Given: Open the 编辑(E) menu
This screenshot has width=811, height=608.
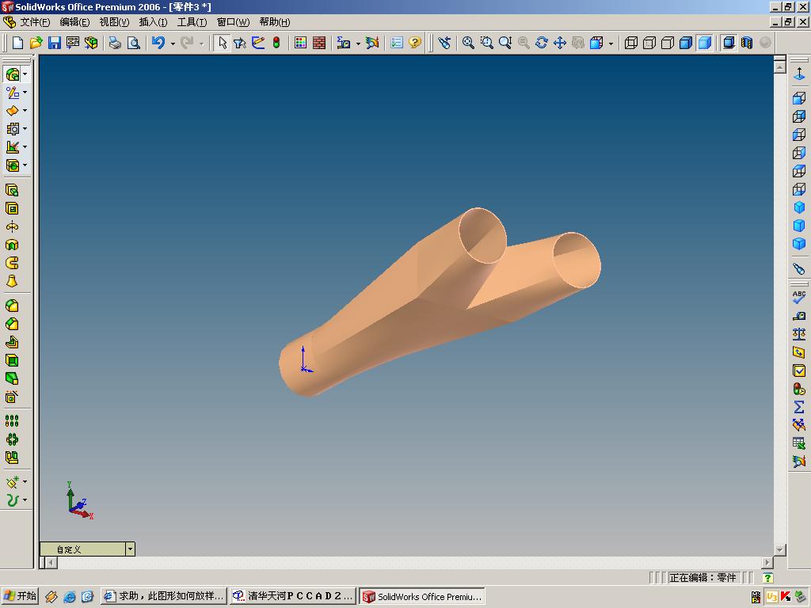Looking at the screenshot, I should [74, 22].
